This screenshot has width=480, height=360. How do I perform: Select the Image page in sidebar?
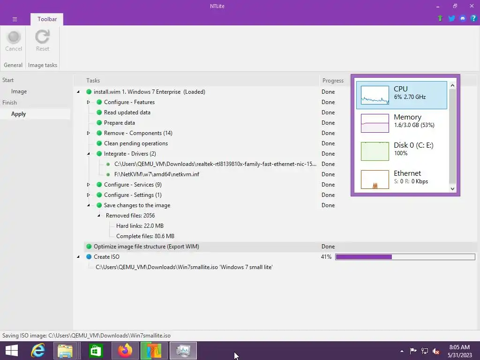tap(19, 91)
